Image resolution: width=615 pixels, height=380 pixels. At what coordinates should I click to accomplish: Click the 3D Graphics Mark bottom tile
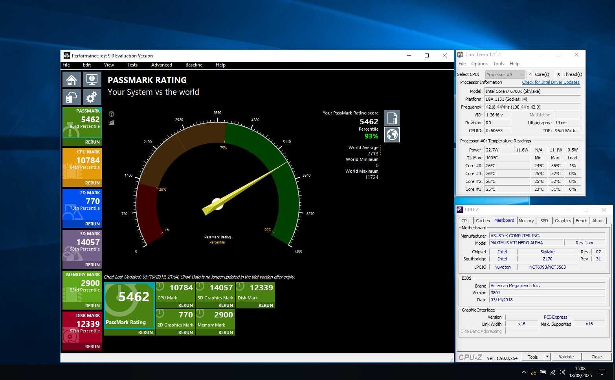[x=215, y=292]
